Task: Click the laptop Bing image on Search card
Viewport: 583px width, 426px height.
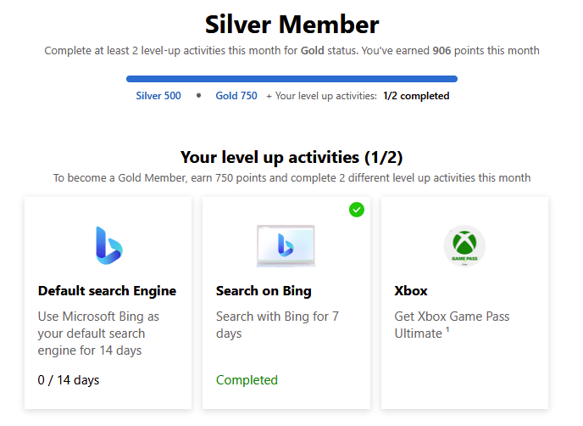Action: 286,246
